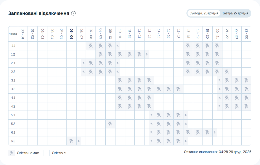
Task: Click the Черга column header cell
Action: click(x=13, y=34)
